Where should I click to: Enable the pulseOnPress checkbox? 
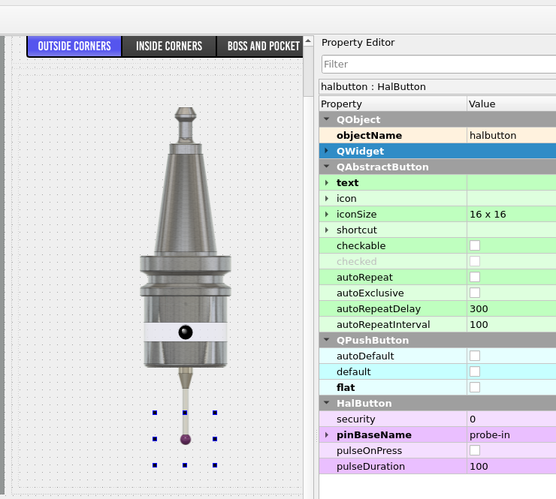(x=475, y=450)
